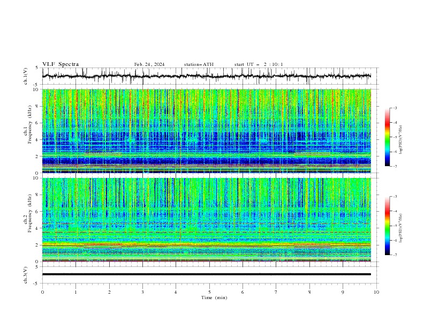Click time axis tick label "8"
Image resolution: width=424 pixels, height=328 pixels.
309,292
